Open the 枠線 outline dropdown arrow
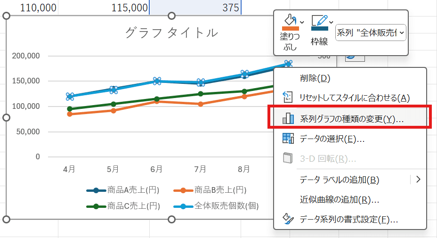Screen dimensions: 437x238 point(332,22)
